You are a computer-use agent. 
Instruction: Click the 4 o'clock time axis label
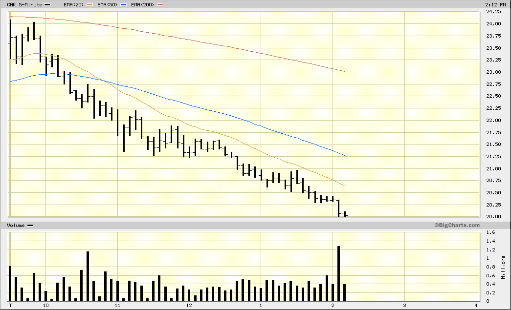pyautogui.click(x=476, y=306)
